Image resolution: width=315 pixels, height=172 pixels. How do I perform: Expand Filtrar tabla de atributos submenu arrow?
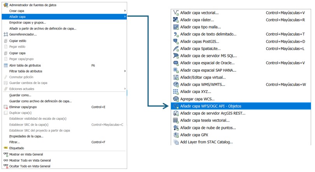coord(125,71)
